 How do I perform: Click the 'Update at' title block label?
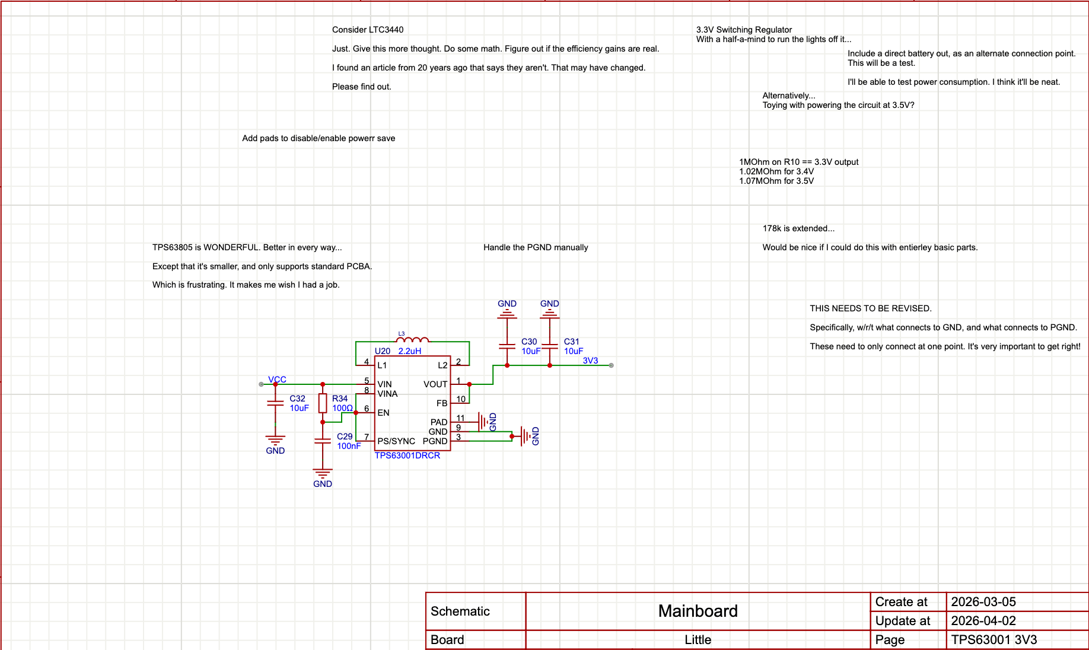903,621
